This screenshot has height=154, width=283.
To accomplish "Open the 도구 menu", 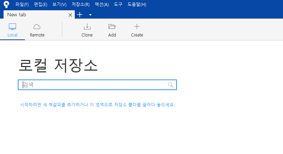I will coord(118,5).
